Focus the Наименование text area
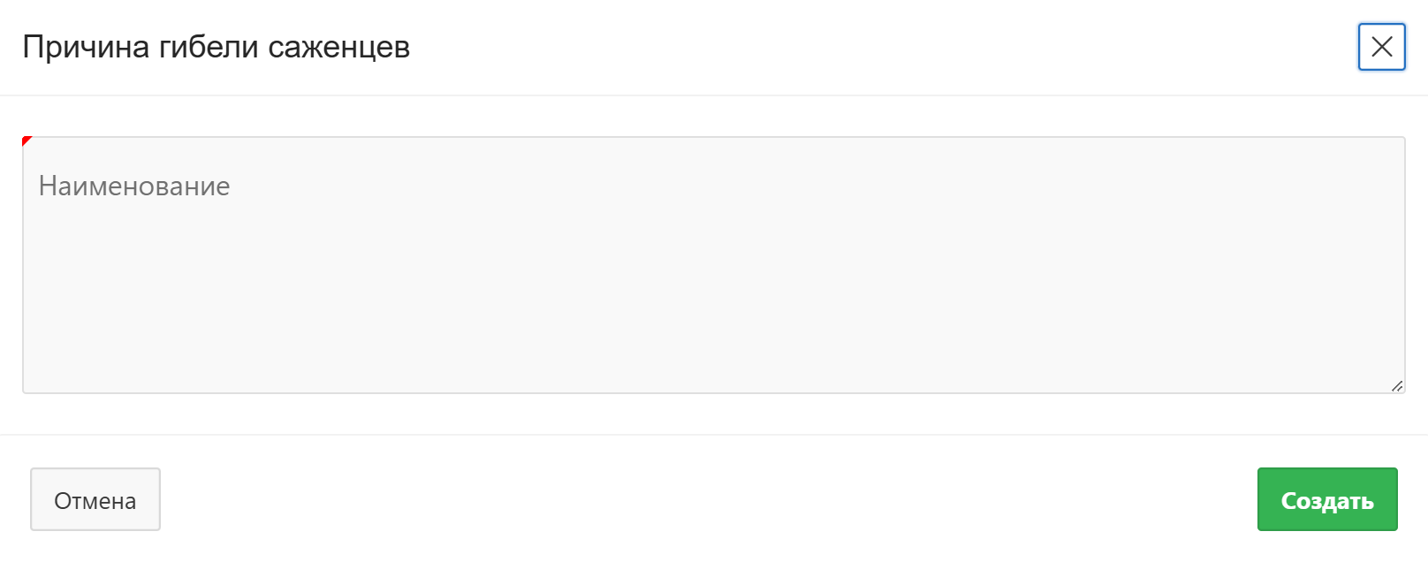 (713, 265)
